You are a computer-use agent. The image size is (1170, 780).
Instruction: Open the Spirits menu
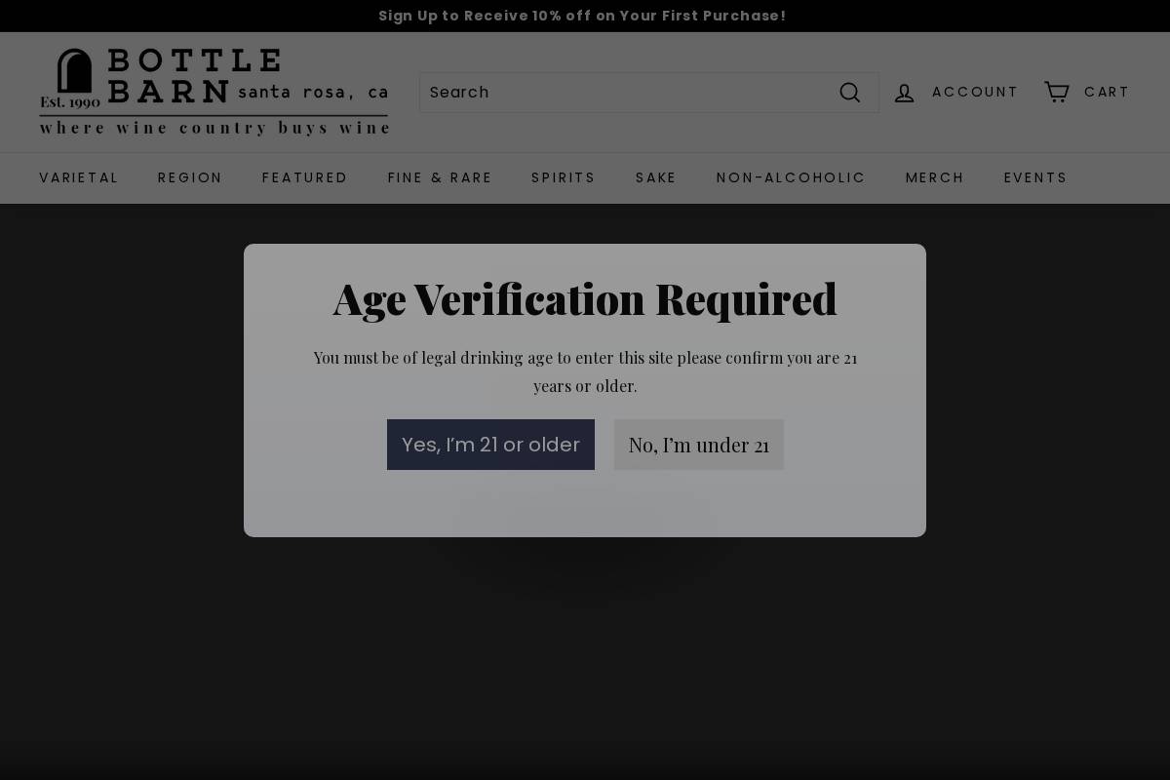(x=564, y=177)
